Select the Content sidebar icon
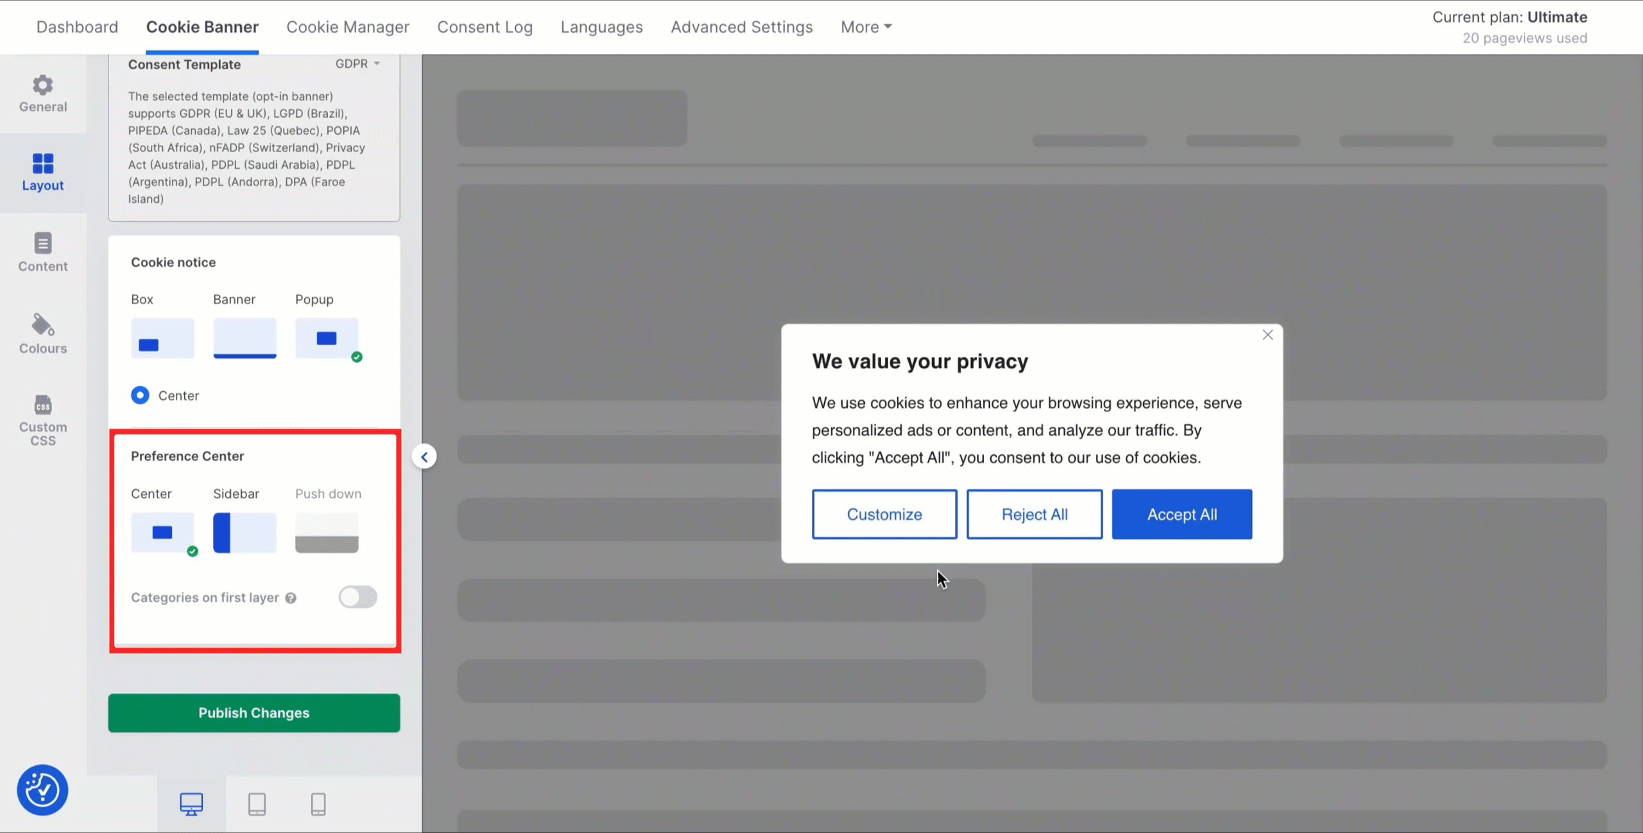 pyautogui.click(x=42, y=244)
